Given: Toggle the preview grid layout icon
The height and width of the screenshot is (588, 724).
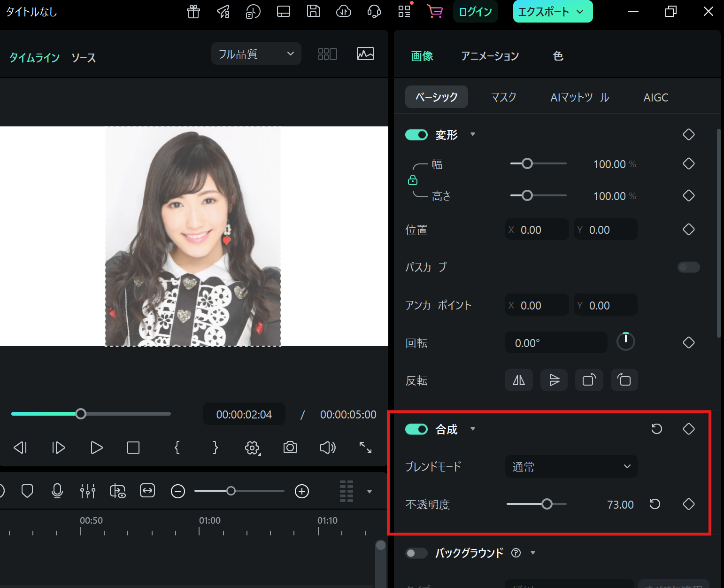Looking at the screenshot, I should (328, 54).
